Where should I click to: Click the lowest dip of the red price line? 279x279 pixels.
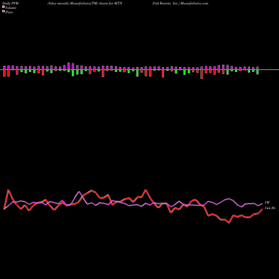coord(229,223)
